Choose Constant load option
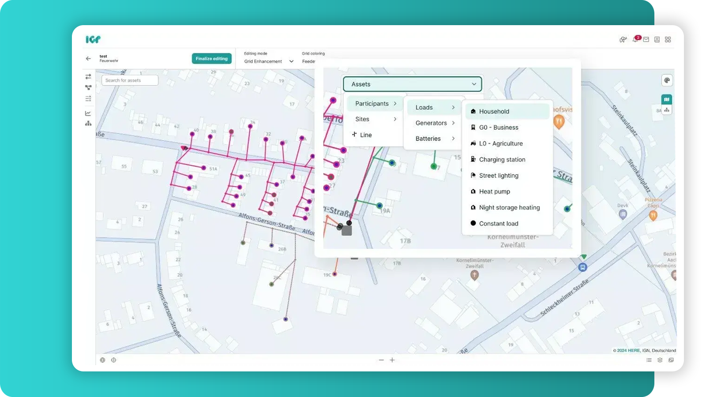 point(507,224)
